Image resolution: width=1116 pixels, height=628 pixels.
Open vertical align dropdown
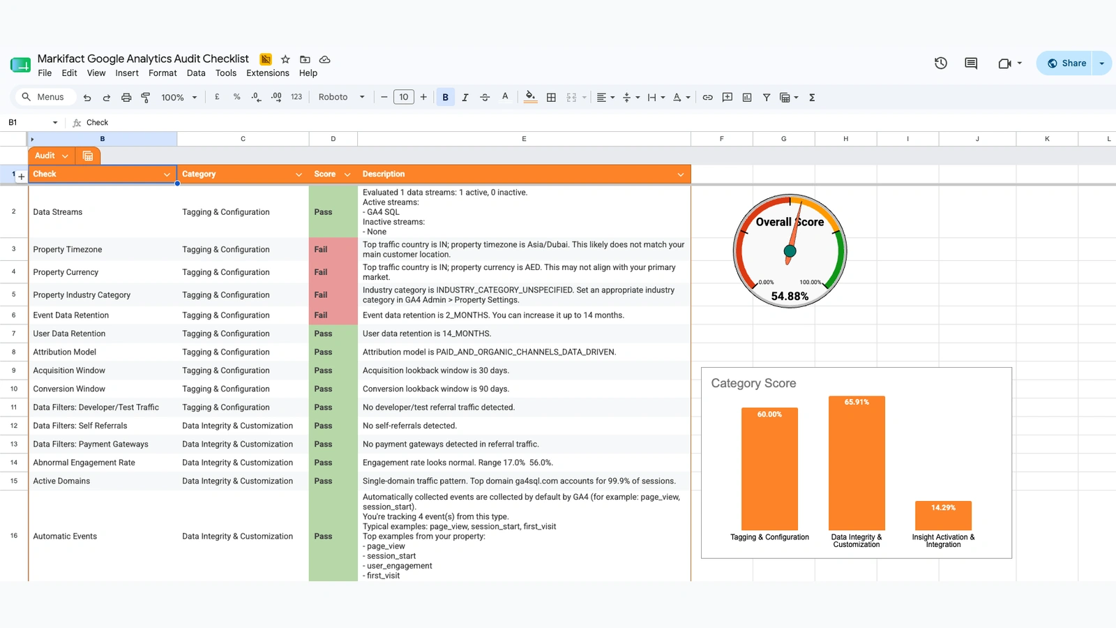tap(631, 97)
